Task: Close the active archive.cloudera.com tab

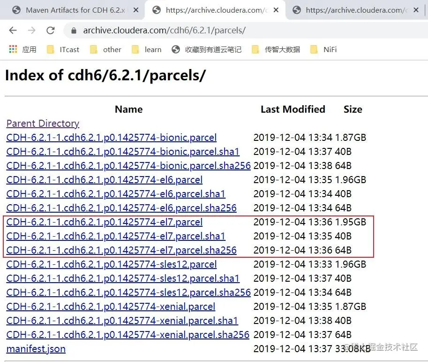Action: coord(276,10)
